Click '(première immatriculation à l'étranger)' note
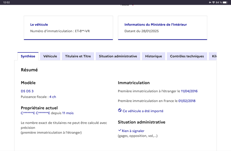Screen dimensions: 231x151 51,133
